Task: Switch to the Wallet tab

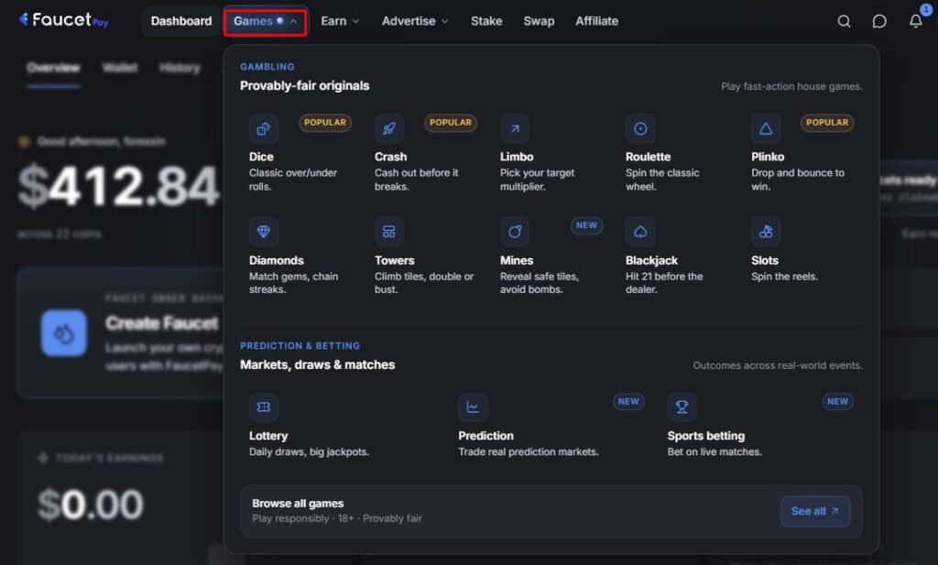Action: [120, 68]
